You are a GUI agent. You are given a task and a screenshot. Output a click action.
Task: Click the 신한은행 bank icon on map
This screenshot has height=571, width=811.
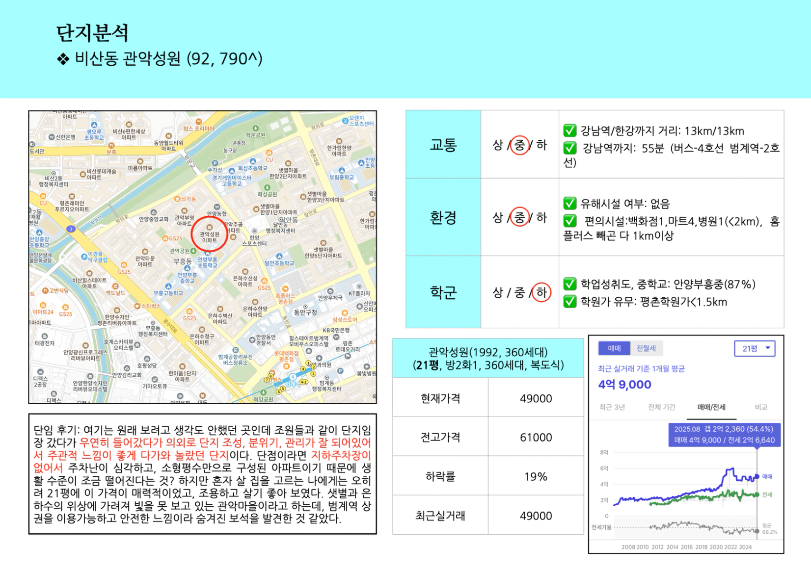(x=51, y=137)
